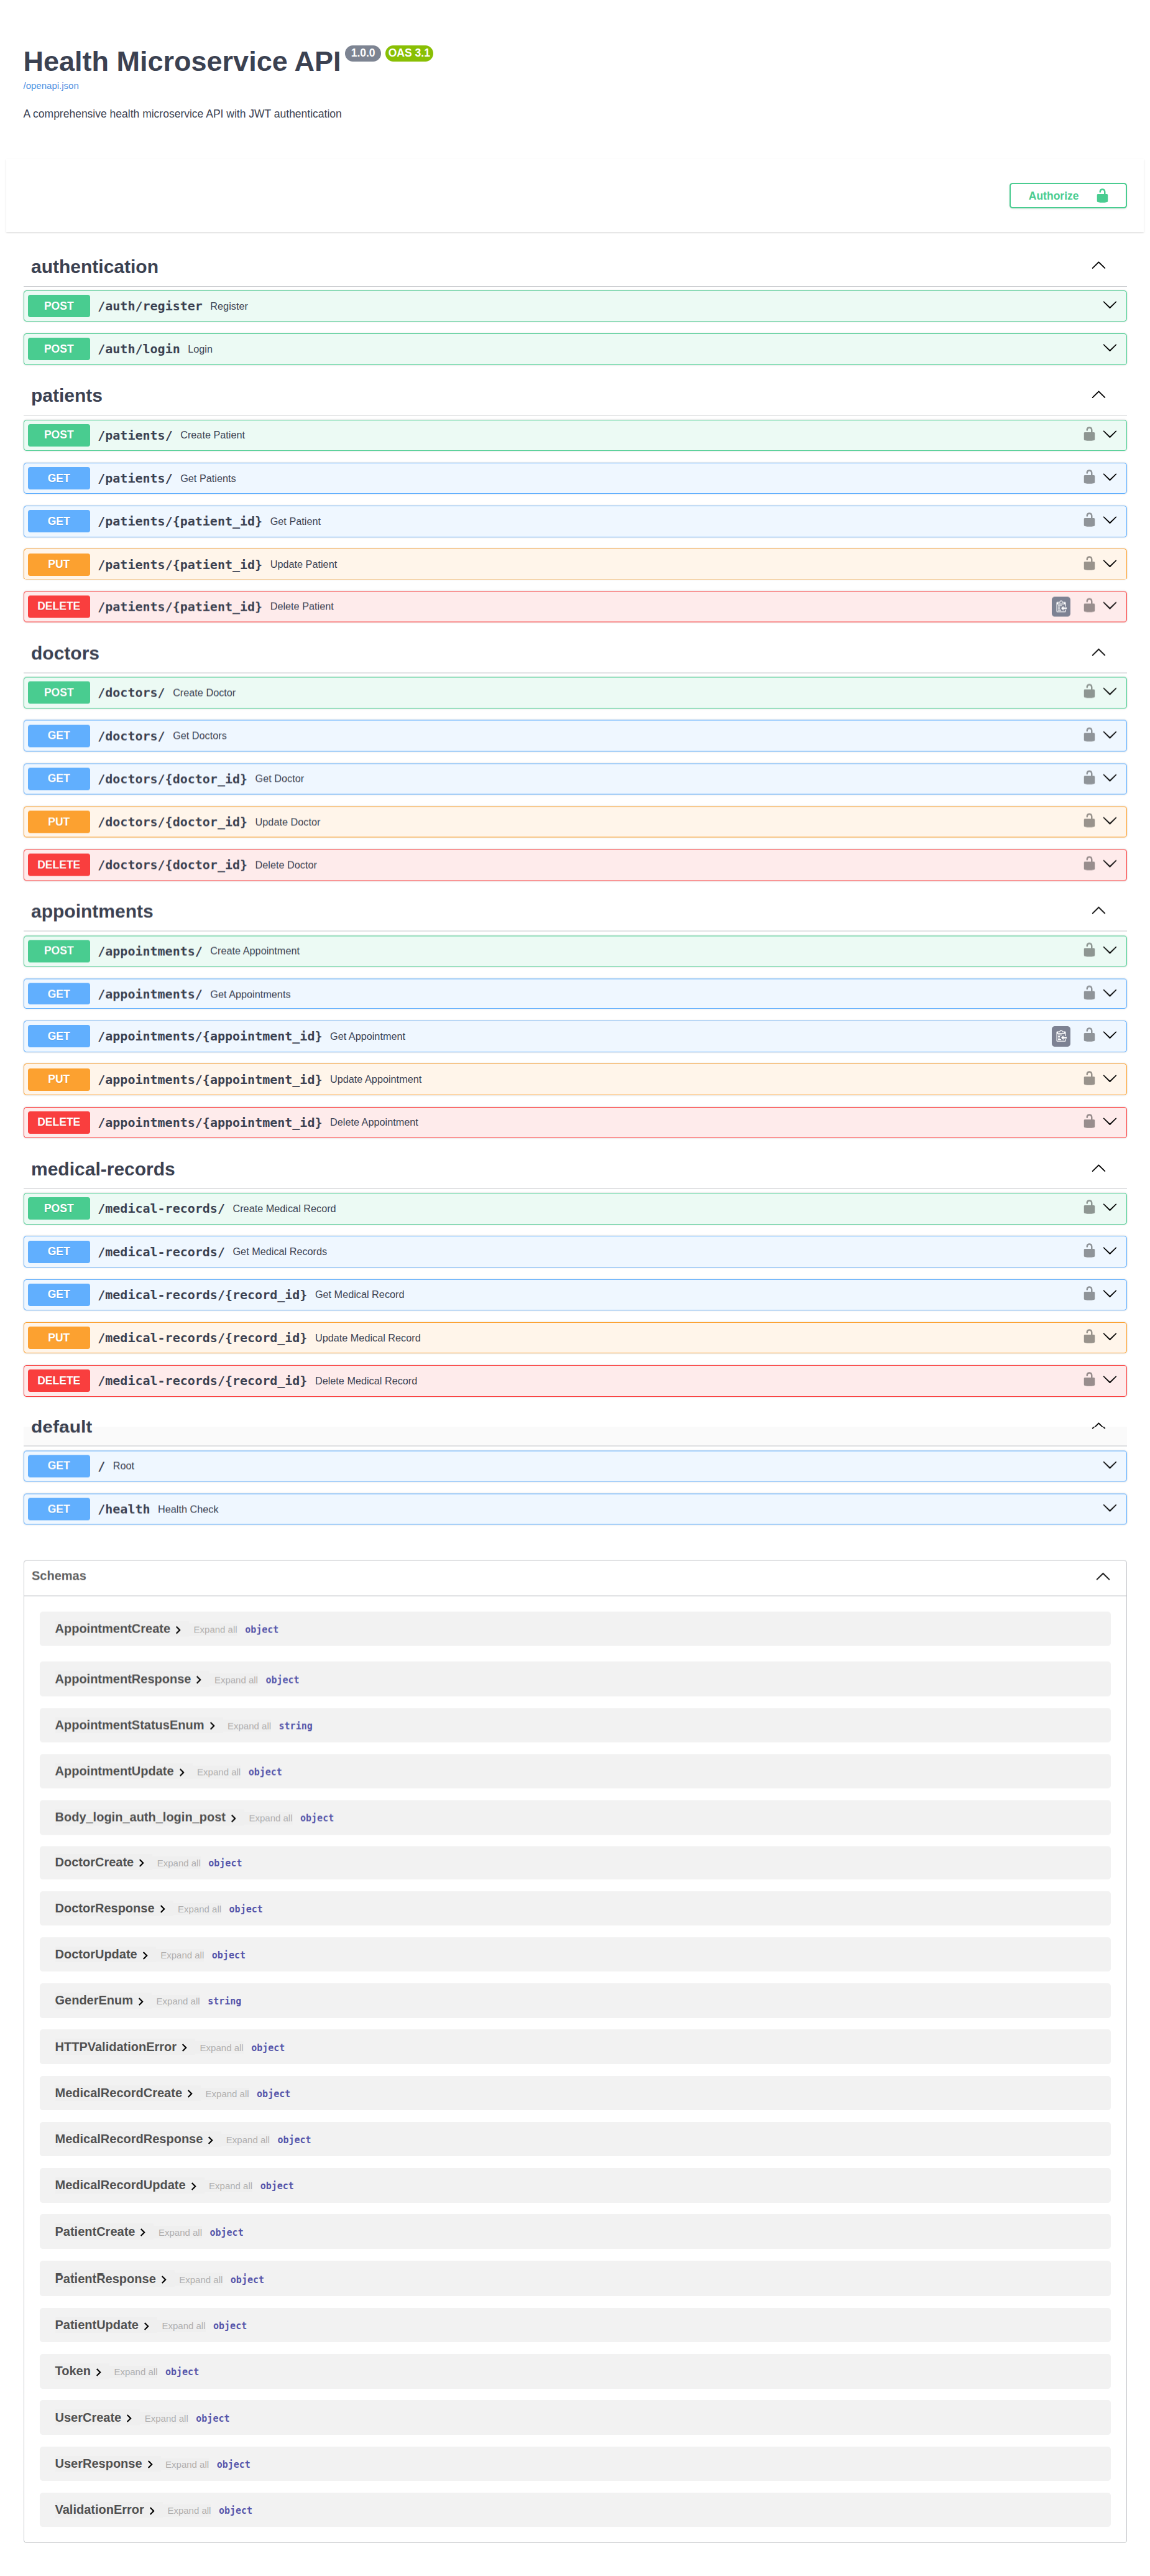
Task: Click the copy icon on DELETE /patients/{patient_id}
Action: click(x=1060, y=606)
